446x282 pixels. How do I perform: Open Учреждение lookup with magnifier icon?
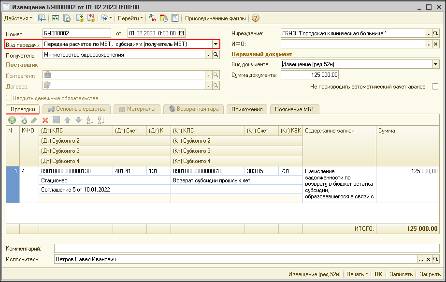(435, 33)
